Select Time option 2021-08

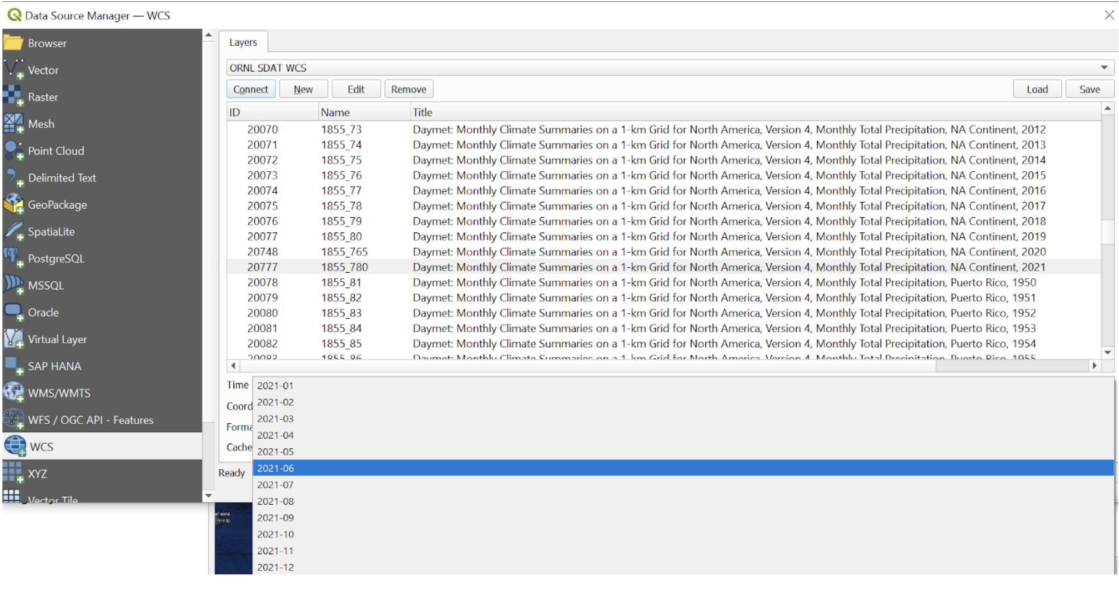(683, 501)
